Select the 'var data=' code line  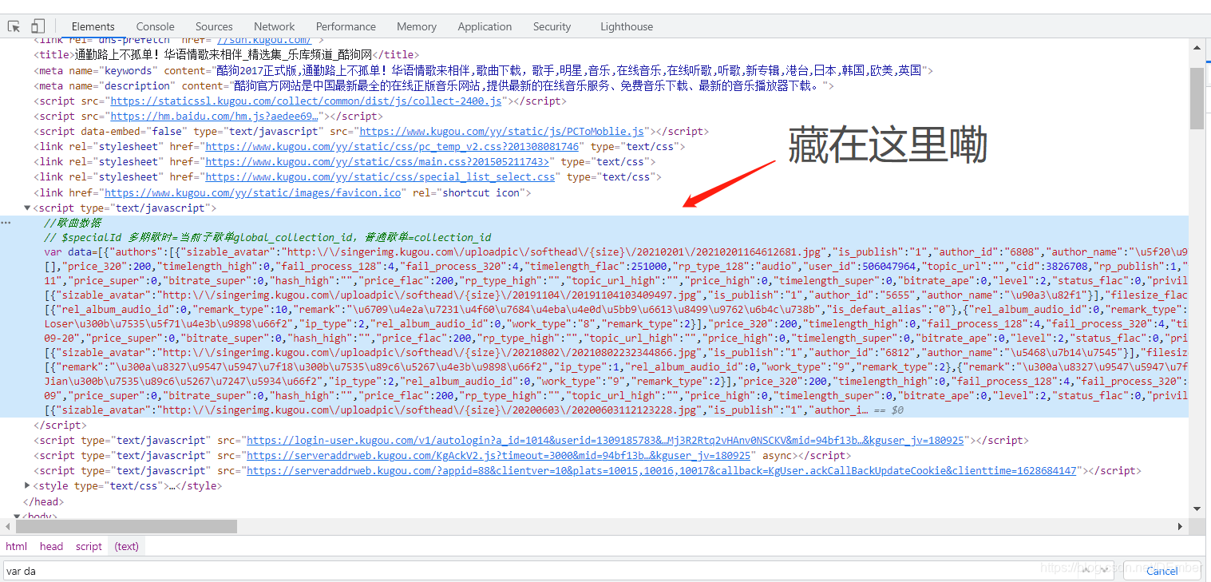(616, 251)
